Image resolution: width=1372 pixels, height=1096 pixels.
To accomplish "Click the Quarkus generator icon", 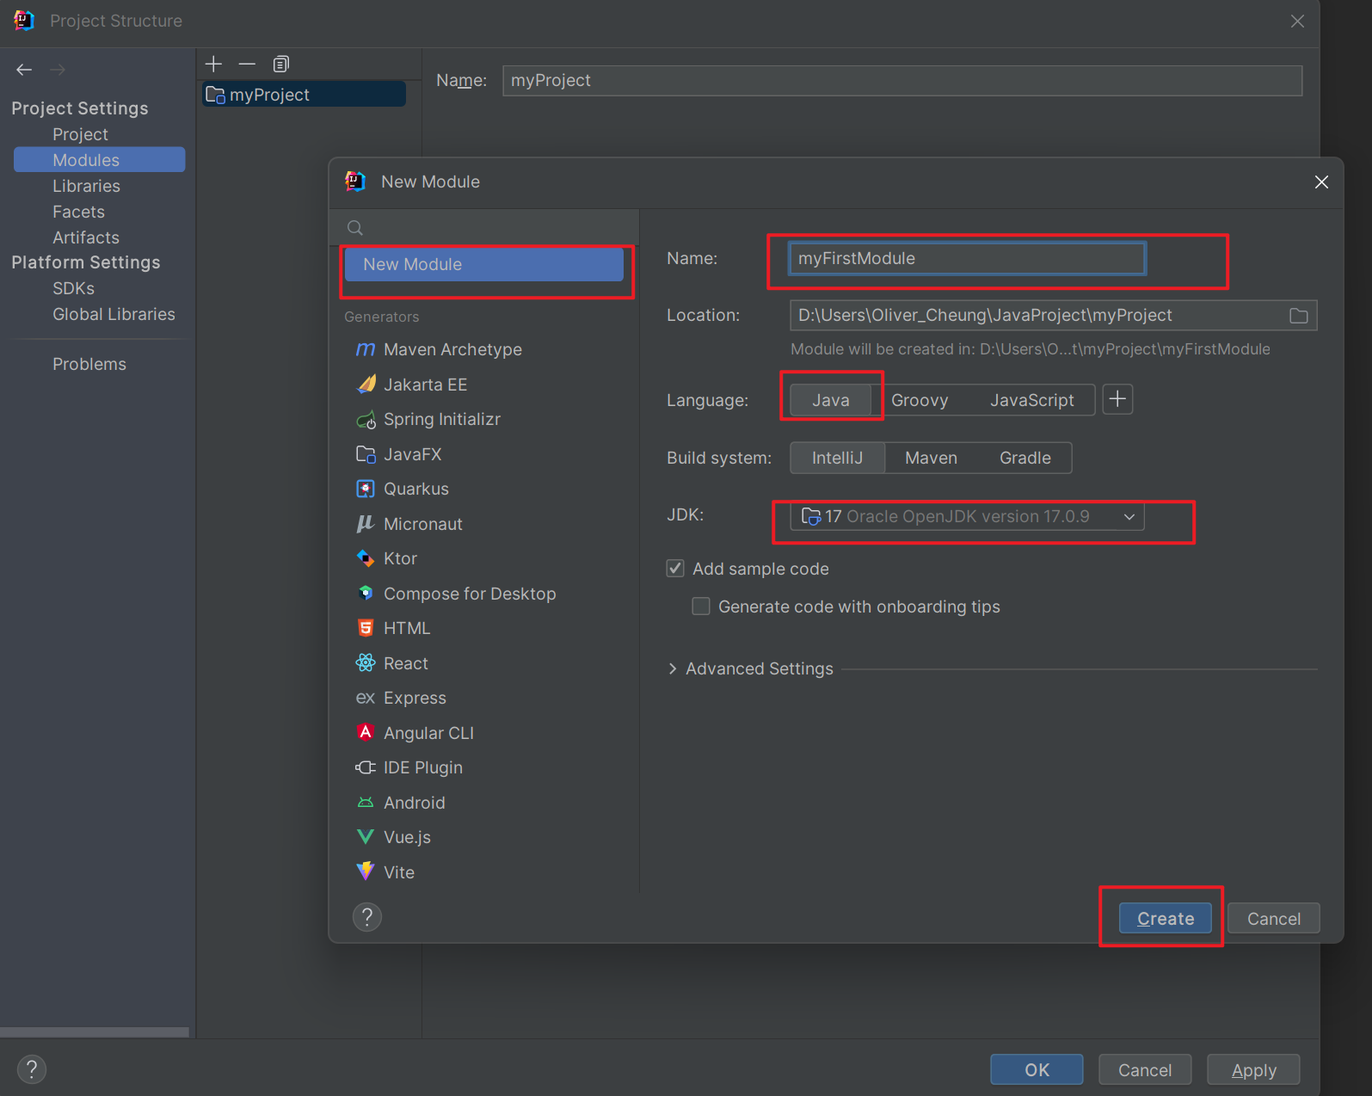I will point(366,489).
